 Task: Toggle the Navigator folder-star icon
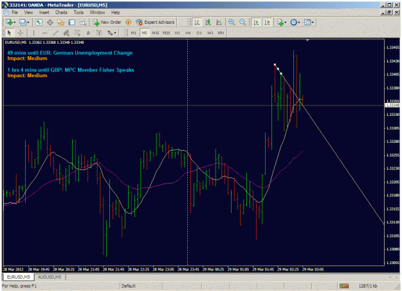pos(60,23)
